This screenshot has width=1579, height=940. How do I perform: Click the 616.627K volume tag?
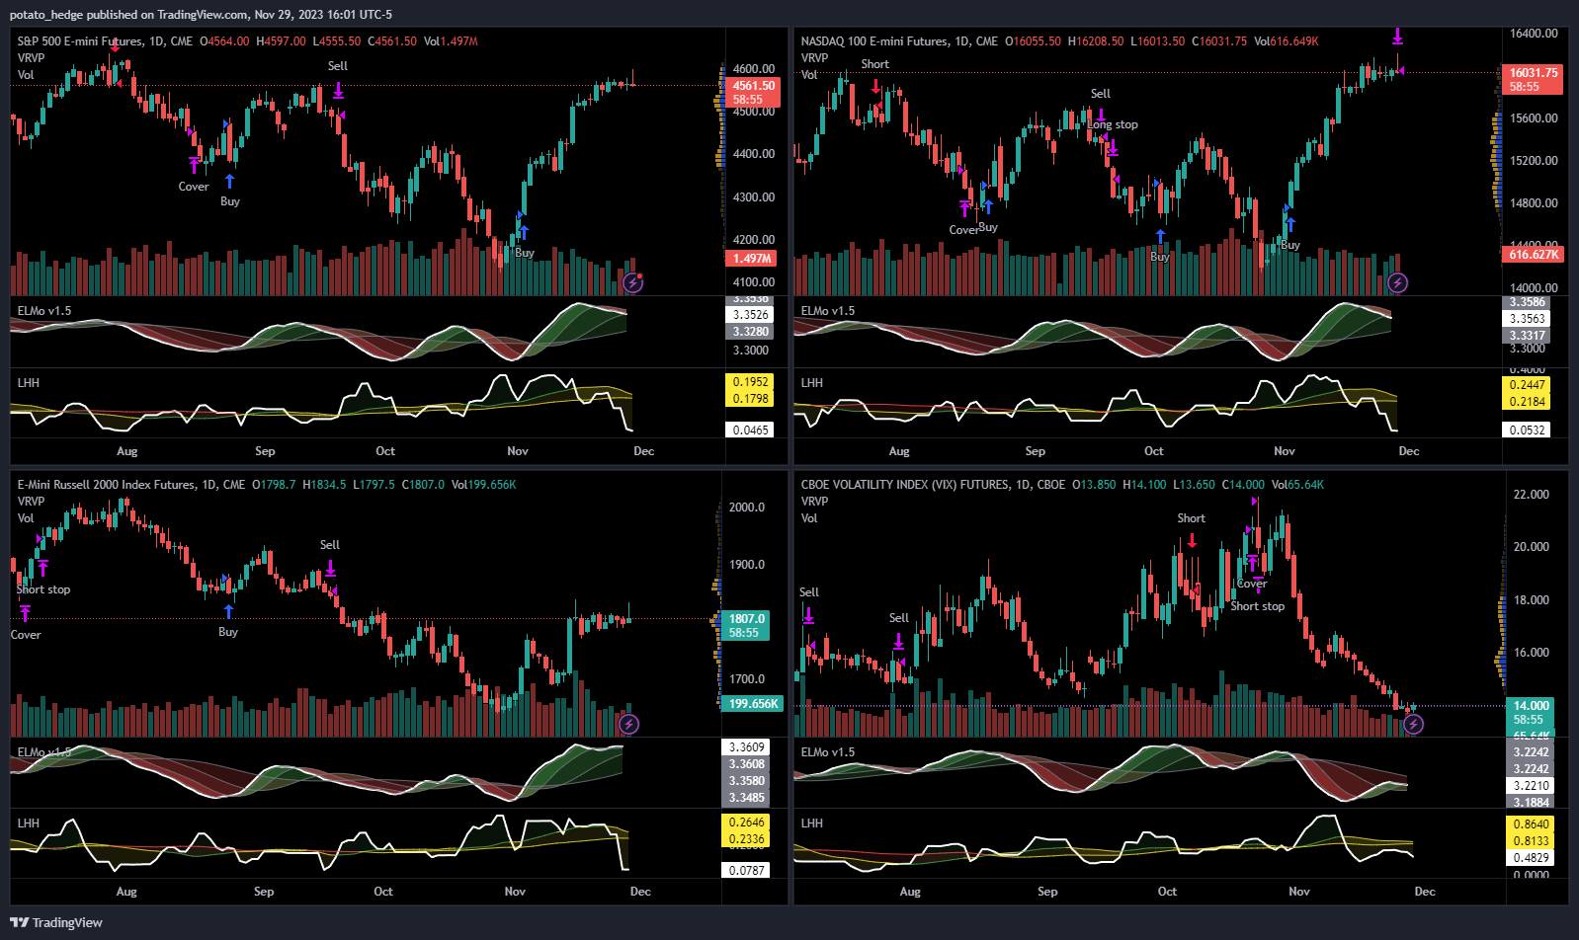(1534, 255)
